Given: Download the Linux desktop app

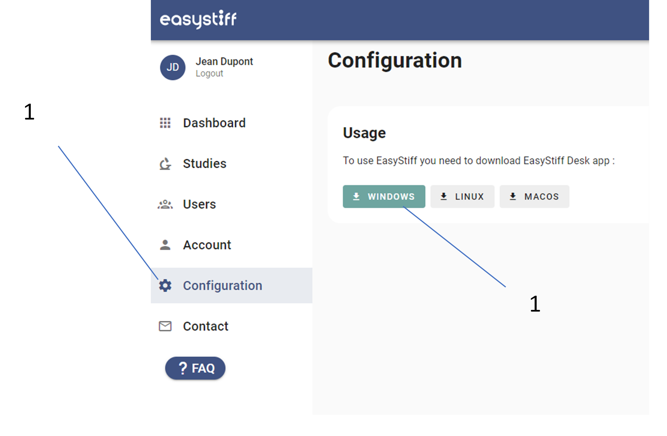Looking at the screenshot, I should 462,197.
